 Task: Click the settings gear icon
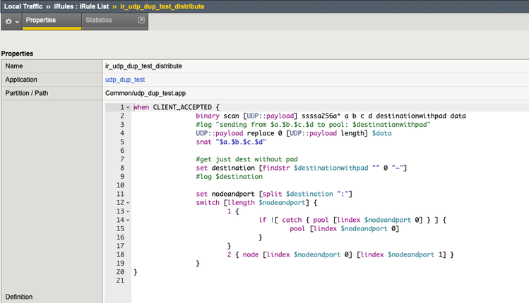(x=8, y=21)
